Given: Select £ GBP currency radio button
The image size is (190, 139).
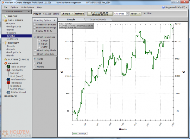Looking at the screenshot, I should pyautogui.click(x=39, y=47).
